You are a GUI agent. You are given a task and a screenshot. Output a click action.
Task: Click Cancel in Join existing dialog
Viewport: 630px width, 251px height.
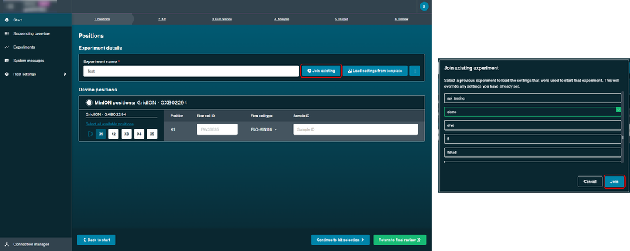coord(590,182)
